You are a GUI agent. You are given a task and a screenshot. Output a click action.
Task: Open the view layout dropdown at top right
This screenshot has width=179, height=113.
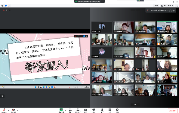167,6
